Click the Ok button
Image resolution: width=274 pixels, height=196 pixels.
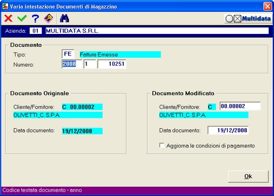click(248, 177)
